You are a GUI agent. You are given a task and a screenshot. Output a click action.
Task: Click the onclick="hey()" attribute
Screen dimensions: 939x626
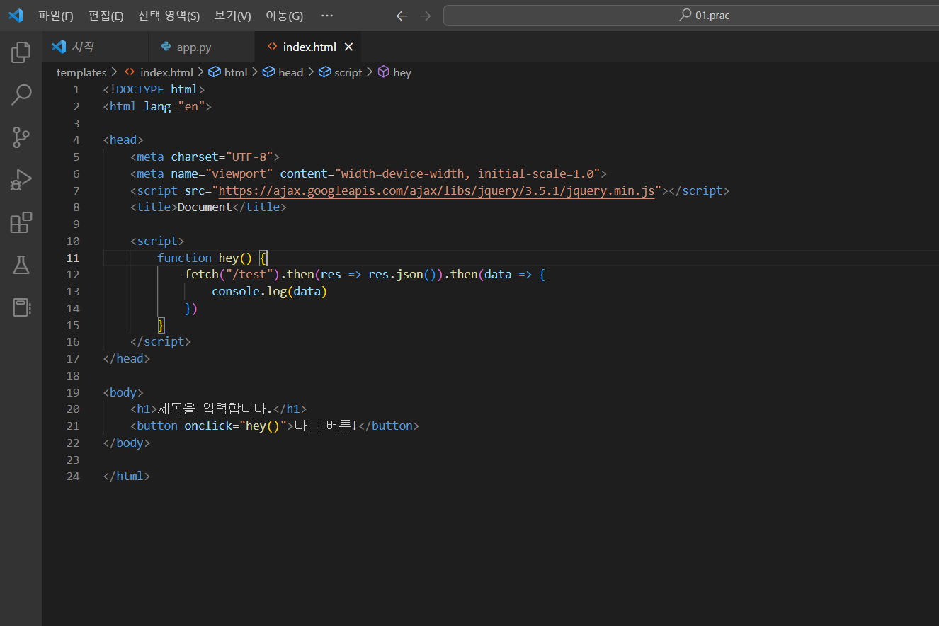pos(236,426)
